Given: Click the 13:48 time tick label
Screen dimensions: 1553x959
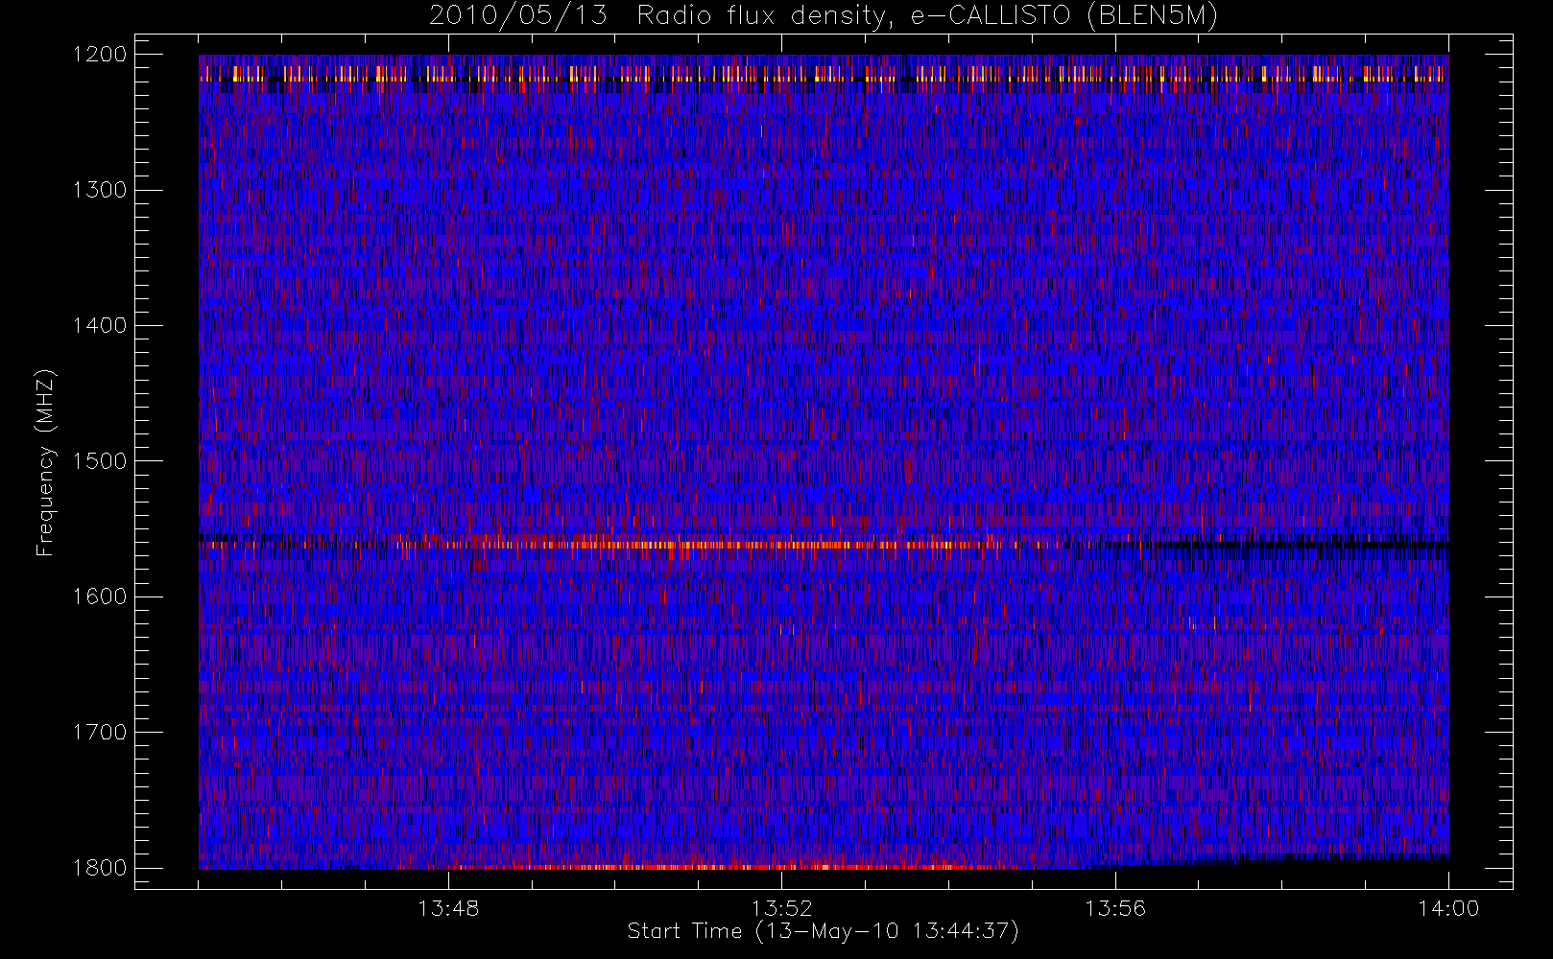Looking at the screenshot, I should (x=448, y=908).
